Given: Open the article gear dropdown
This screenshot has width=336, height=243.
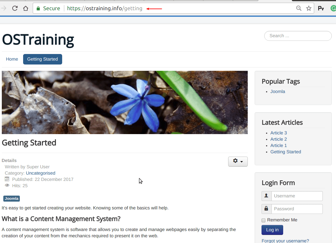Looking at the screenshot, I should 238,161.
